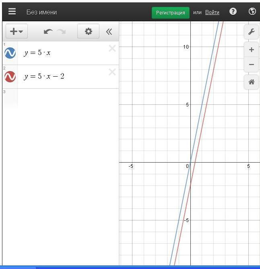The height and width of the screenshot is (269, 260).
Task: Click the empty expression row 3
Action: coord(64,98)
